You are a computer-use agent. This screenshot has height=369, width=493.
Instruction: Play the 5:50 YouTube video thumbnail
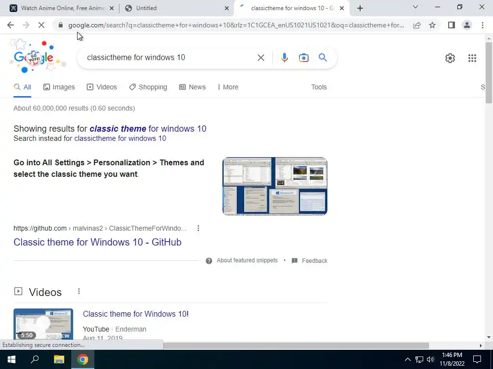click(x=43, y=324)
